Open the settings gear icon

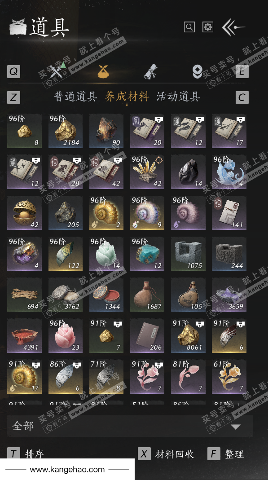pyautogui.click(x=208, y=27)
